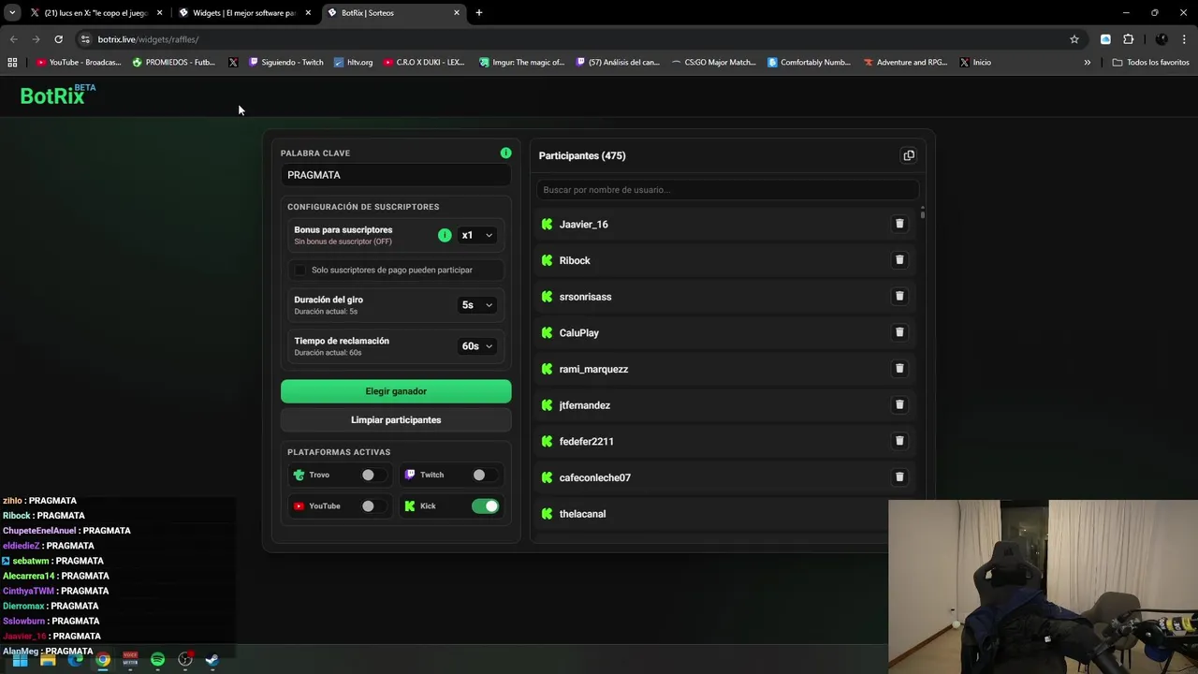Screen dimensions: 1198x674
Task: Open the Chrome extensions puzzle icon
Action: 1128,39
